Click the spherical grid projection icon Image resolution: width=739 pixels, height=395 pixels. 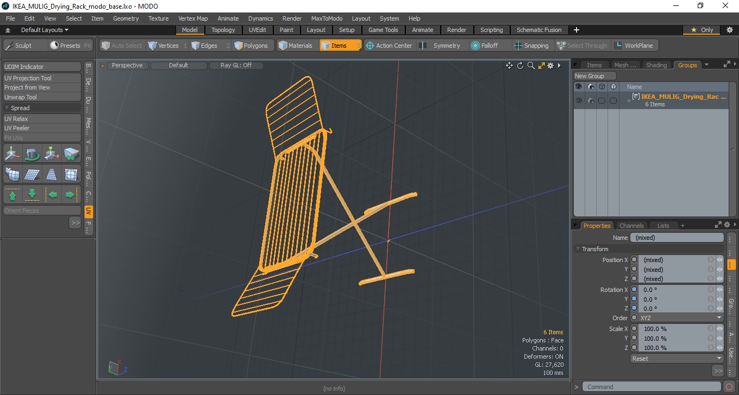(x=71, y=174)
